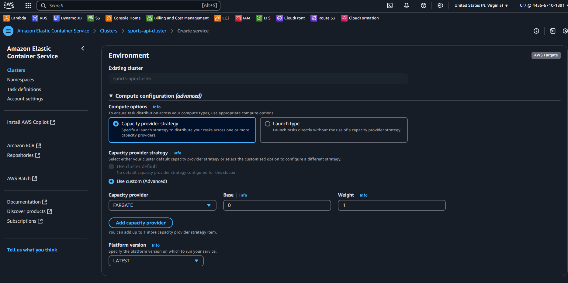The image size is (568, 283).
Task: Open the CloudFormation service shortcut
Action: pos(360,18)
